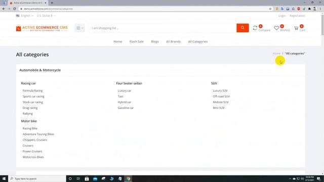Focus the "I am shopping for" search field
Viewport: 324px width, 182px height.
[x=163, y=28]
